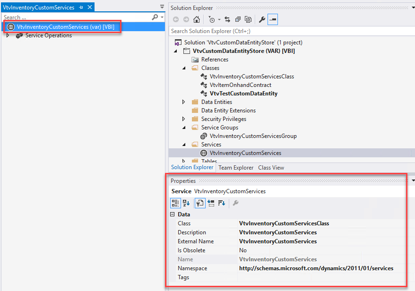
Task: Select the References node
Action: [215, 60]
